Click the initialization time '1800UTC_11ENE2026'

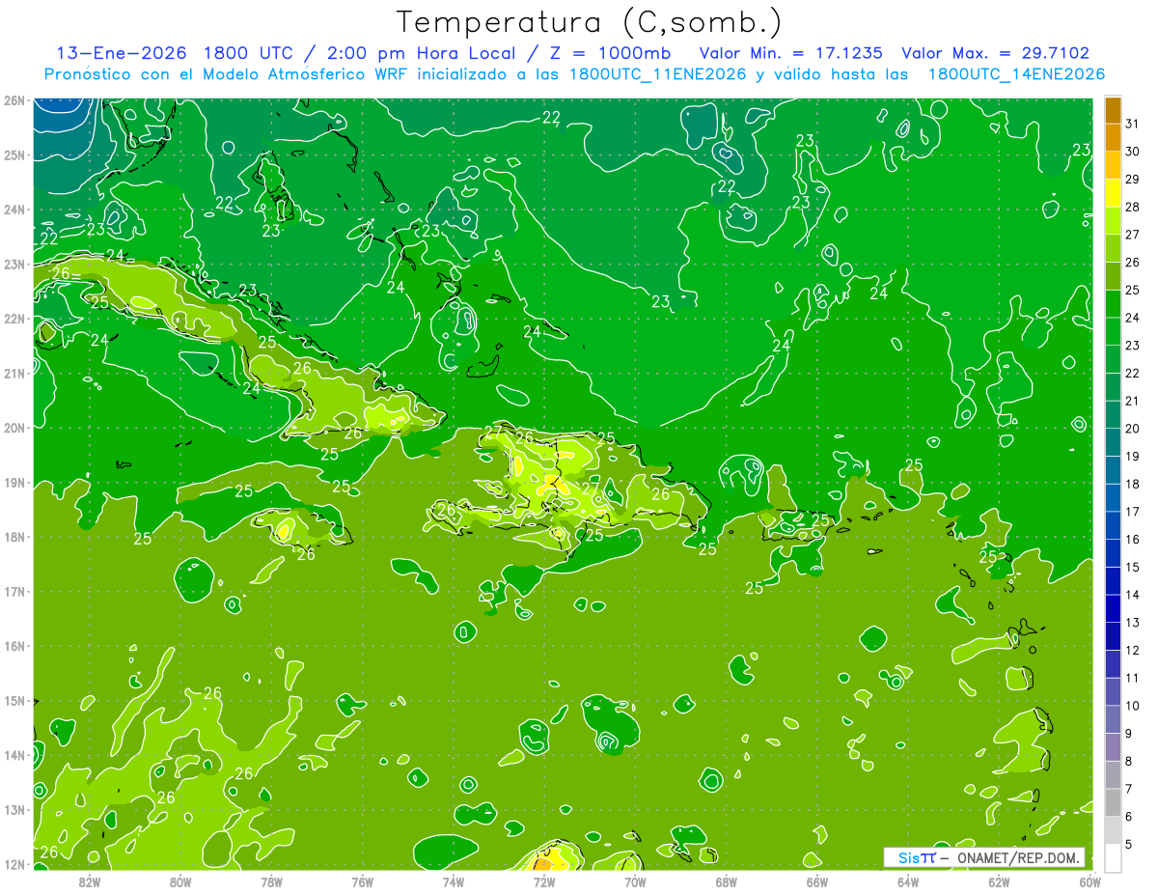tap(658, 74)
